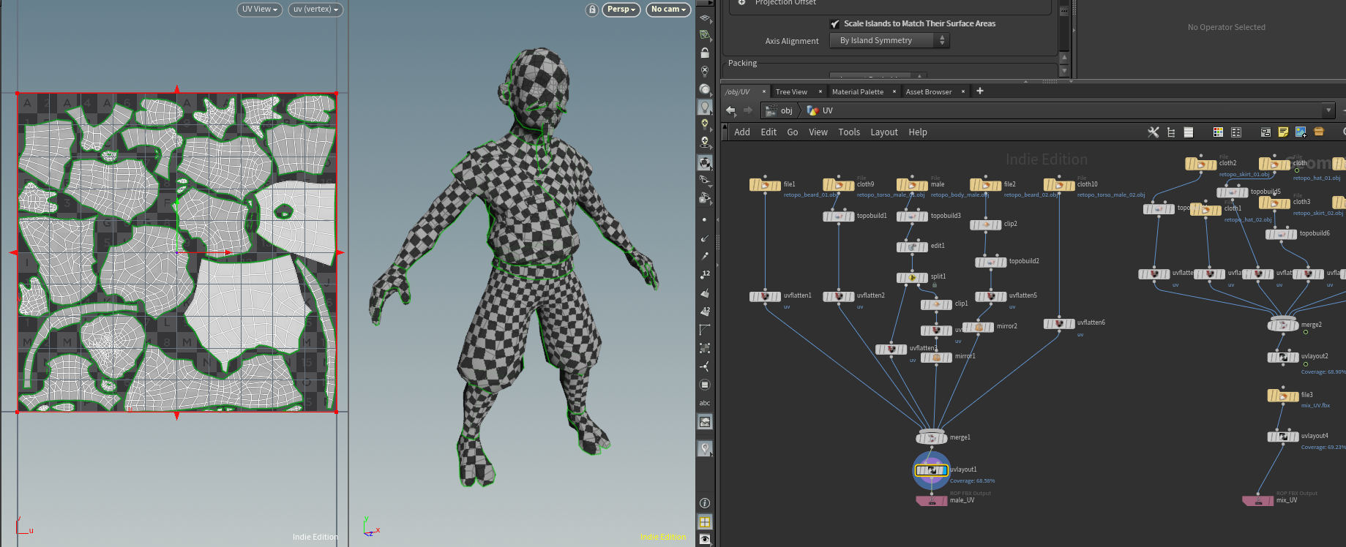Switch to the Material Palette tab
This screenshot has width=1346, height=547.
[857, 92]
